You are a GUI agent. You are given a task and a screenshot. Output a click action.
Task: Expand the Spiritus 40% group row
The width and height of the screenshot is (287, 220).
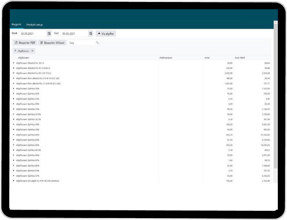click(x=13, y=135)
